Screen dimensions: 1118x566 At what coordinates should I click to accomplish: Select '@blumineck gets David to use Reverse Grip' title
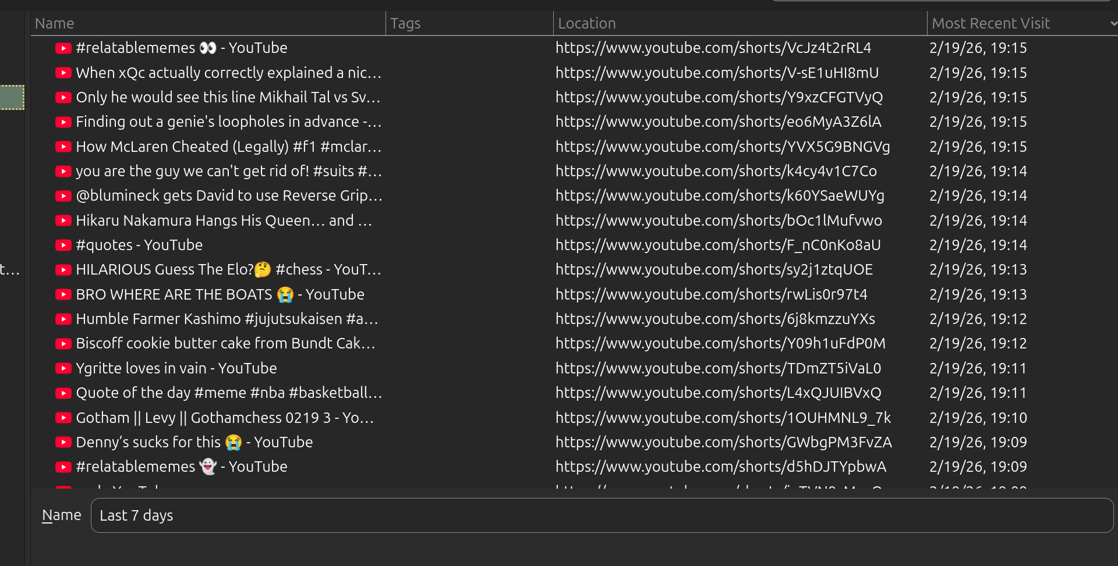[x=229, y=195]
